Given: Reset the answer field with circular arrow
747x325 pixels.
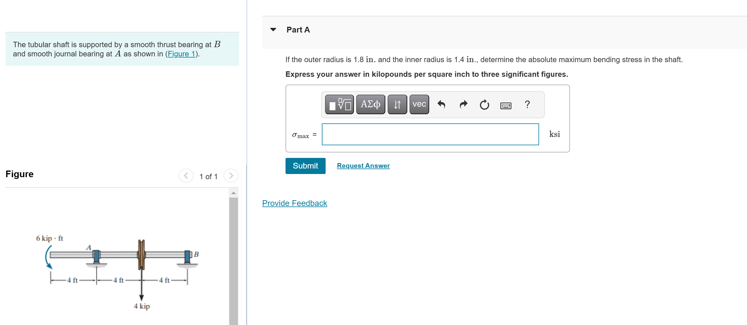Looking at the screenshot, I should (x=484, y=104).
